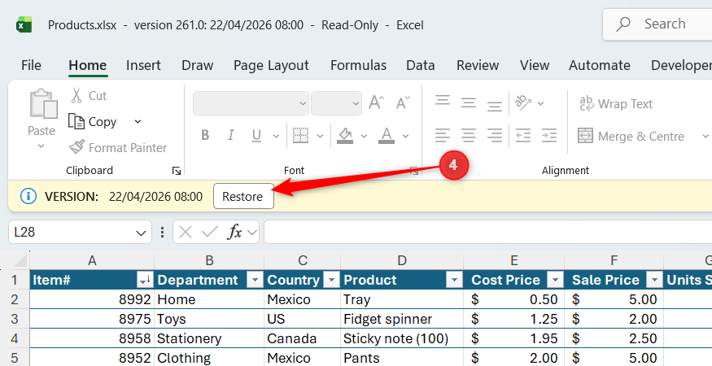Click the info icon in version bar

[28, 196]
